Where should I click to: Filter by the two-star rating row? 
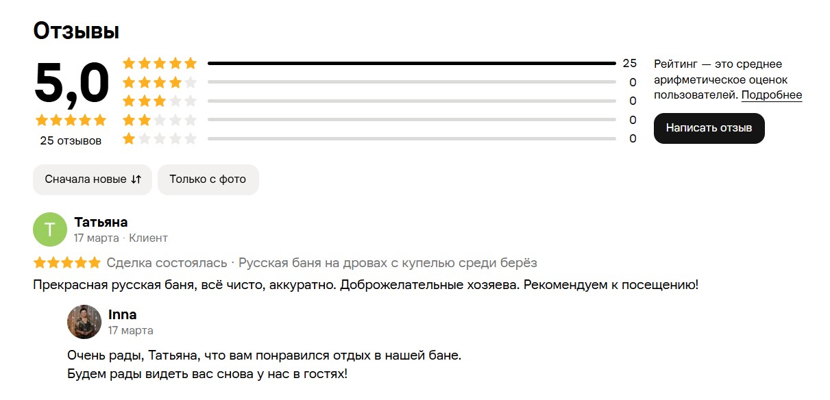coord(380,120)
